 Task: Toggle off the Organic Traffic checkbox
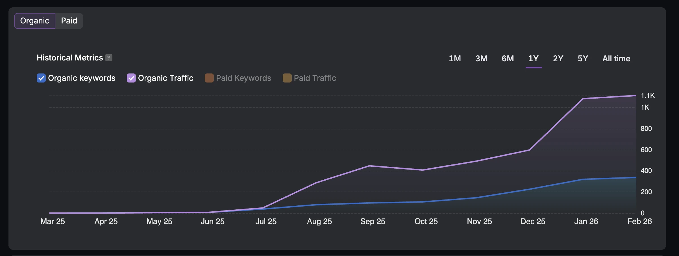pyautogui.click(x=131, y=78)
